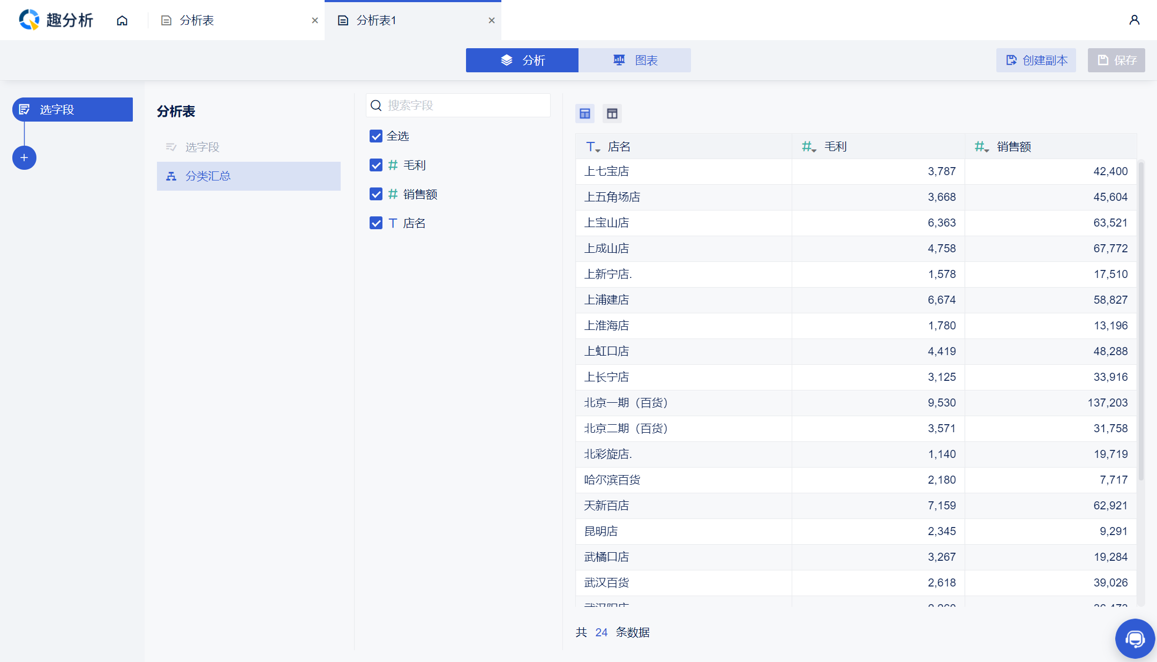Open the user profile icon
The image size is (1157, 662).
tap(1134, 20)
